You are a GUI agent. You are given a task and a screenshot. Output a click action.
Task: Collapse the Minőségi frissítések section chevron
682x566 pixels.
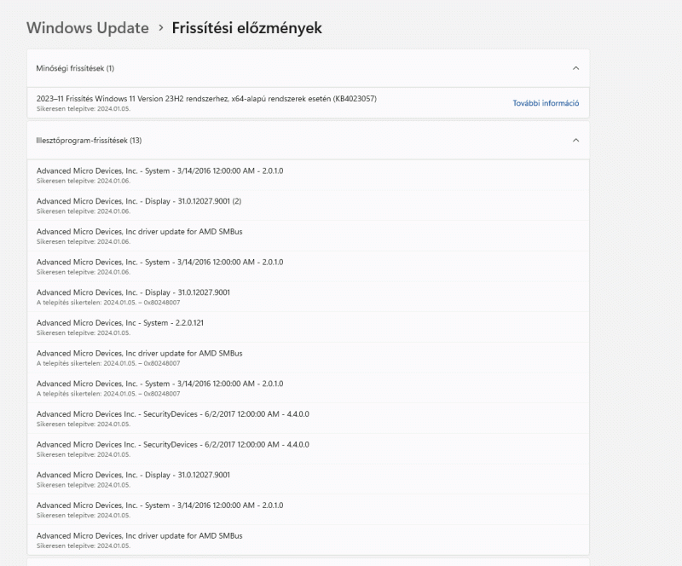point(575,68)
